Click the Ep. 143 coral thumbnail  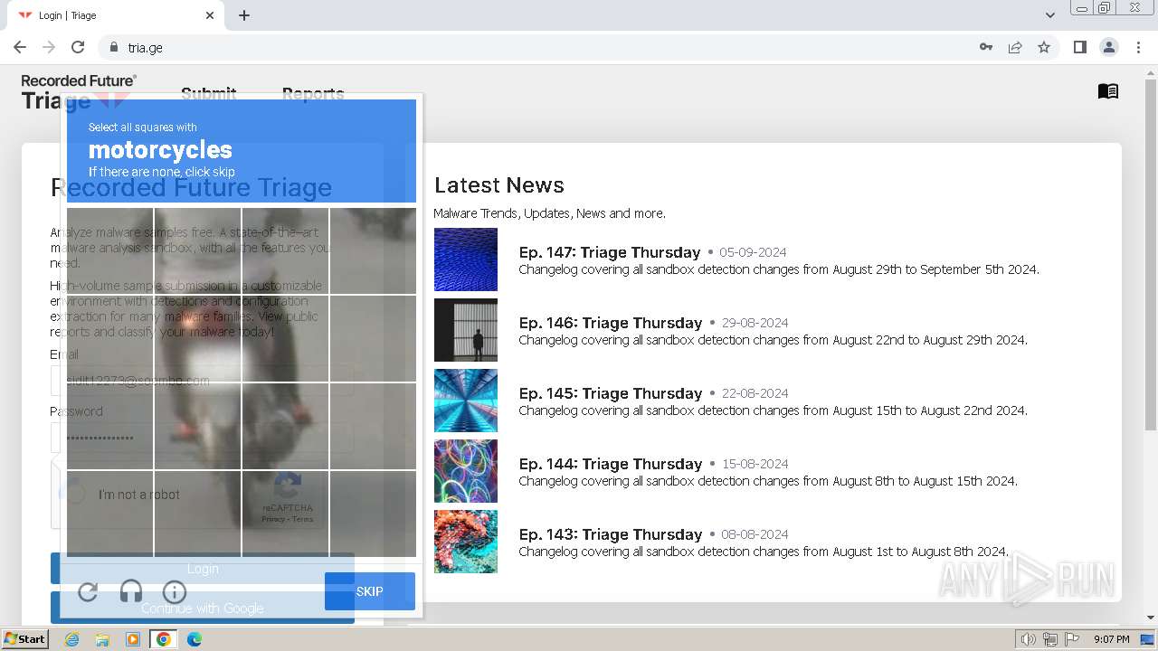coord(466,542)
